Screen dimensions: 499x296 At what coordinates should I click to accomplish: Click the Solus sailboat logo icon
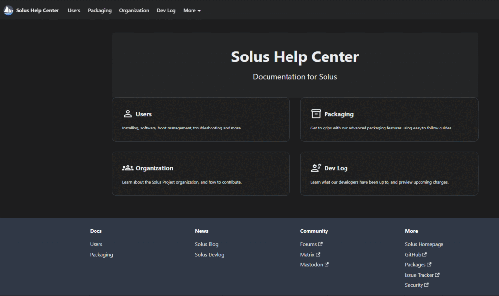(x=8, y=10)
